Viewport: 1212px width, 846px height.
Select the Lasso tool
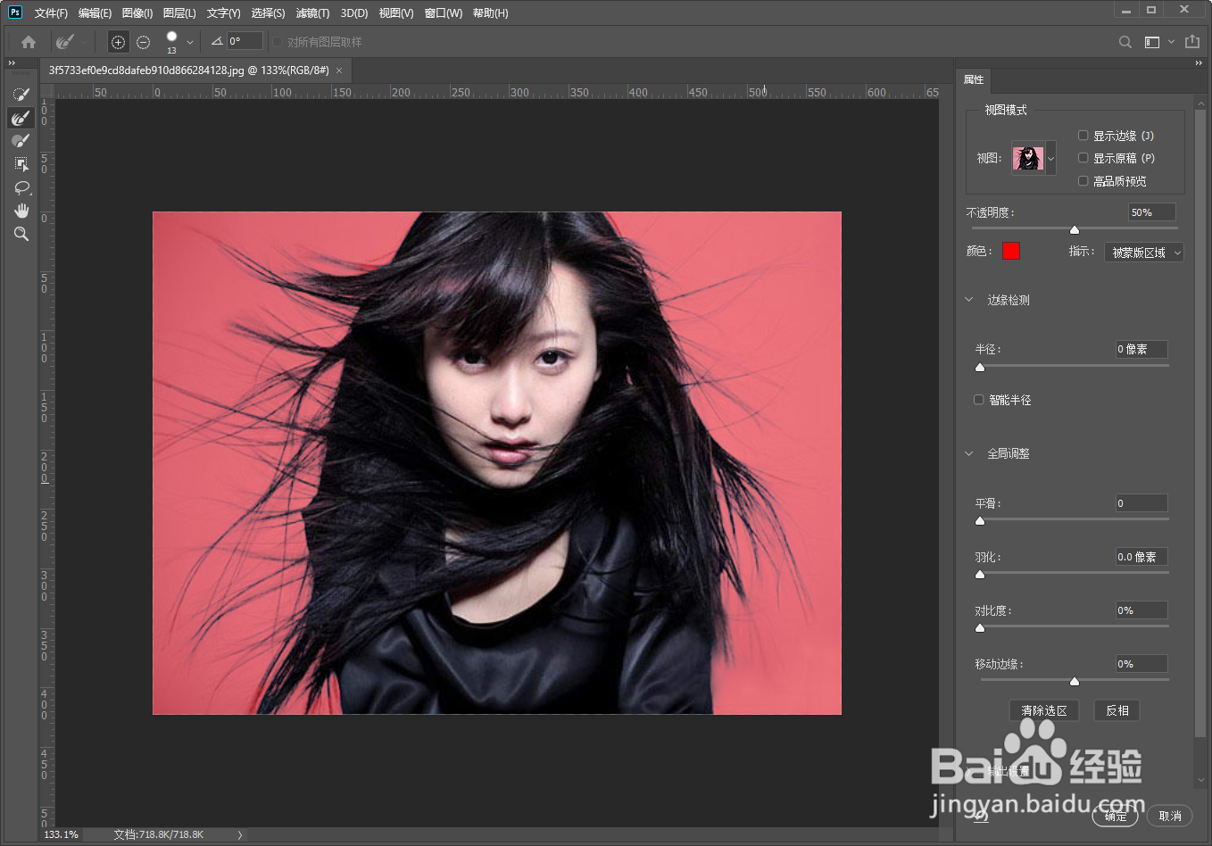click(x=21, y=187)
